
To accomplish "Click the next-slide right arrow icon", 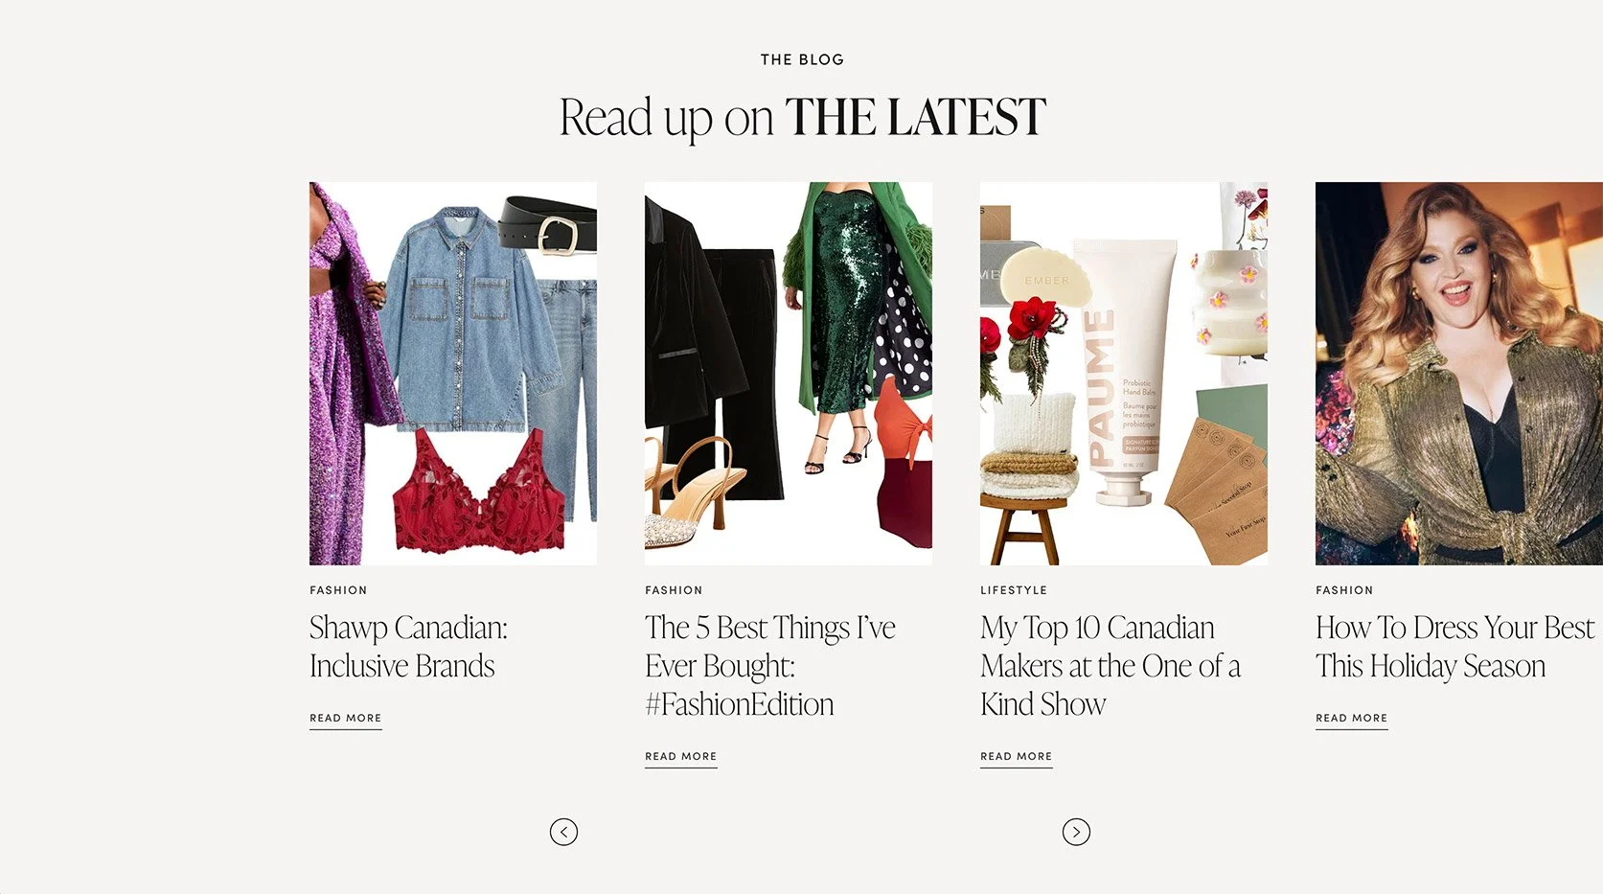I will tap(1076, 832).
